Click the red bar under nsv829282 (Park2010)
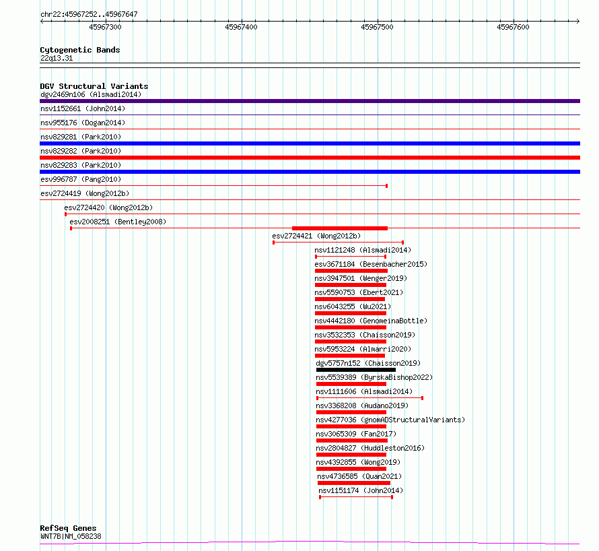The image size is (599, 551). click(310, 158)
